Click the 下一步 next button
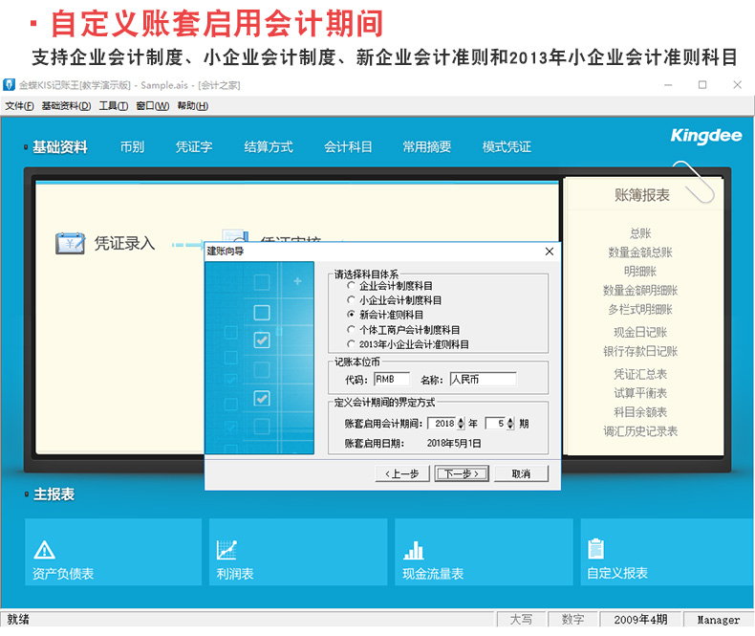 tap(462, 473)
